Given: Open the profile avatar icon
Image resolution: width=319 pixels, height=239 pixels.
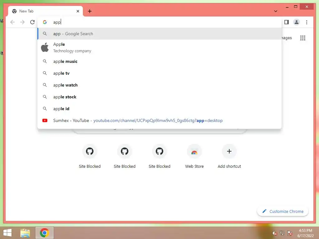Looking at the screenshot, I should [x=297, y=22].
